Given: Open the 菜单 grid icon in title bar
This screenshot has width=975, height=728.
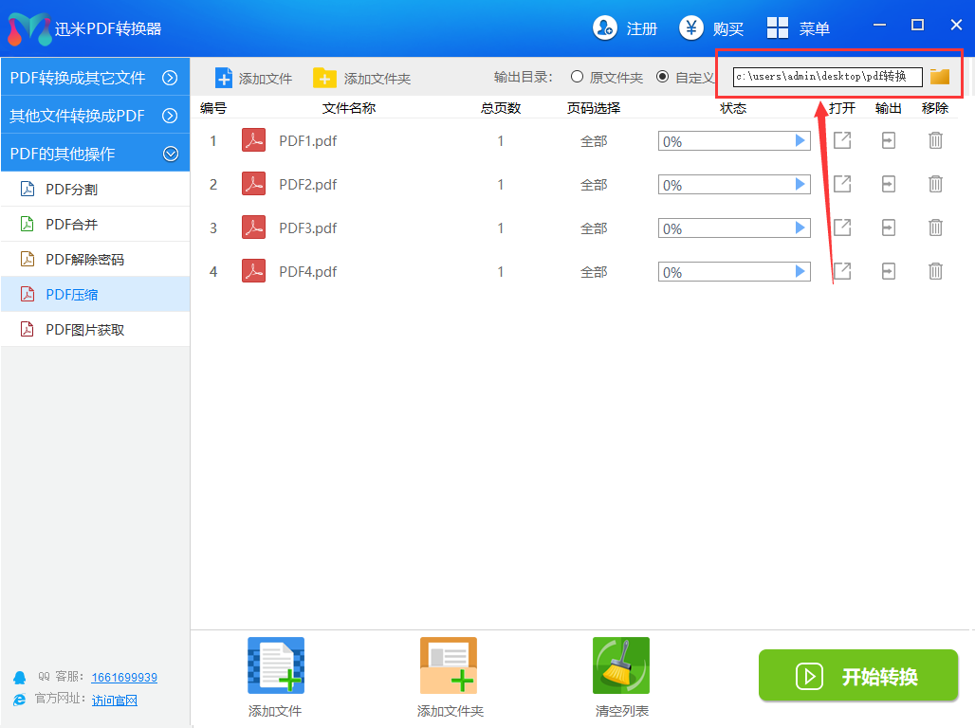Looking at the screenshot, I should (x=778, y=28).
